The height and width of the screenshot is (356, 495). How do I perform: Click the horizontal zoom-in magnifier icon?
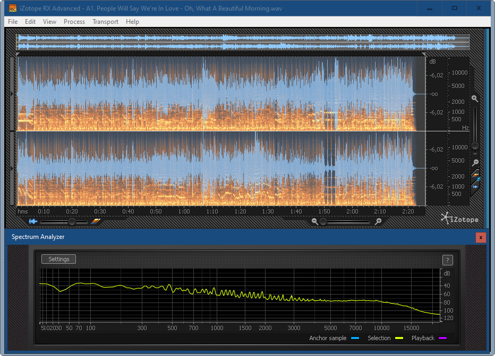coord(378,221)
